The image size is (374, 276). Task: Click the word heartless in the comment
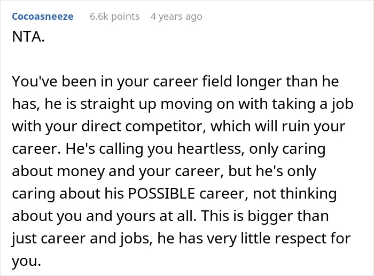pyautogui.click(x=211, y=149)
